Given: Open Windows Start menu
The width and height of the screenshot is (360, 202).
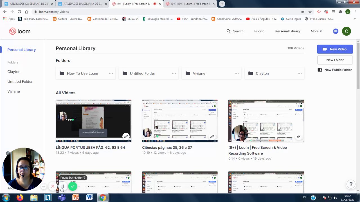Looking at the screenshot, I should click(6, 198).
